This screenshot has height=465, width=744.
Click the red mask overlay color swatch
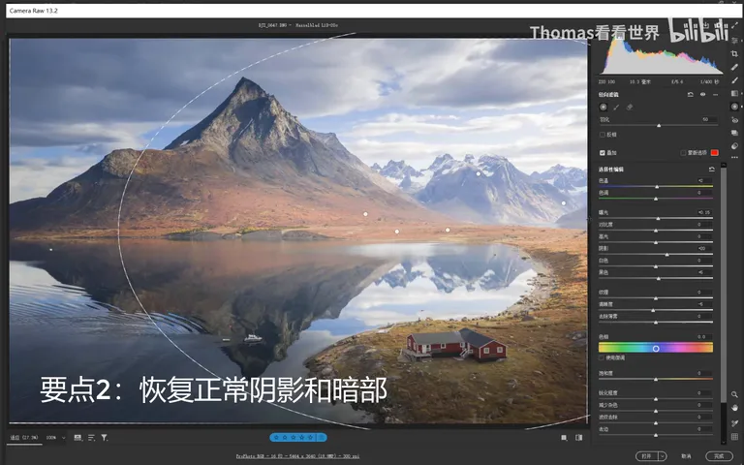point(714,152)
